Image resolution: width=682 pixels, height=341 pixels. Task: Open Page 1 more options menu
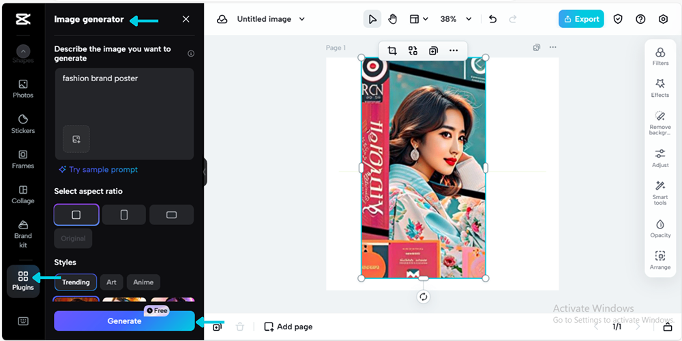click(x=552, y=48)
